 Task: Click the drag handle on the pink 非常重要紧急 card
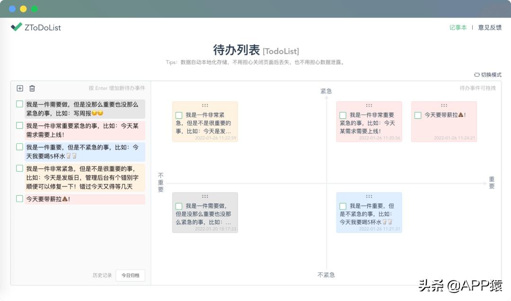pos(369,106)
